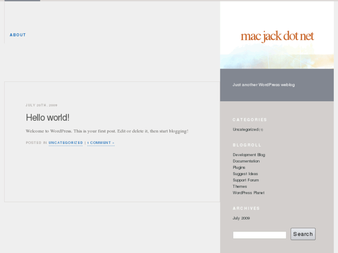Click the mac jack dot net site title

tap(277, 36)
